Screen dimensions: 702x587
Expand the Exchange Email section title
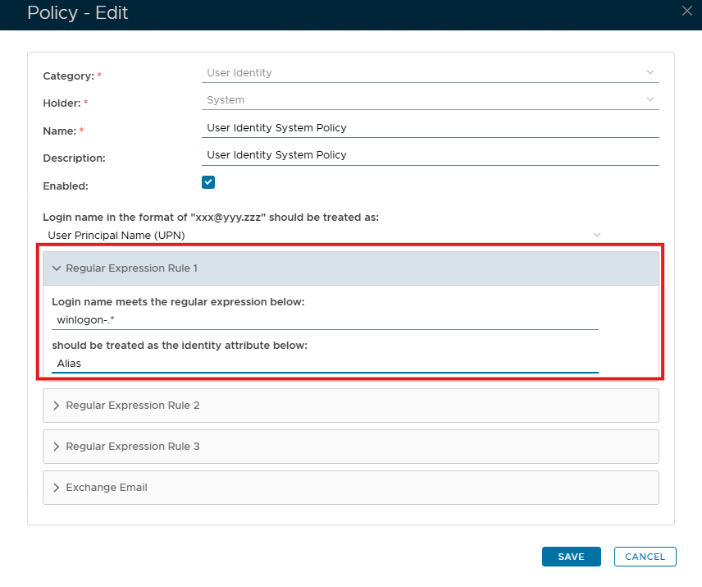pos(107,488)
